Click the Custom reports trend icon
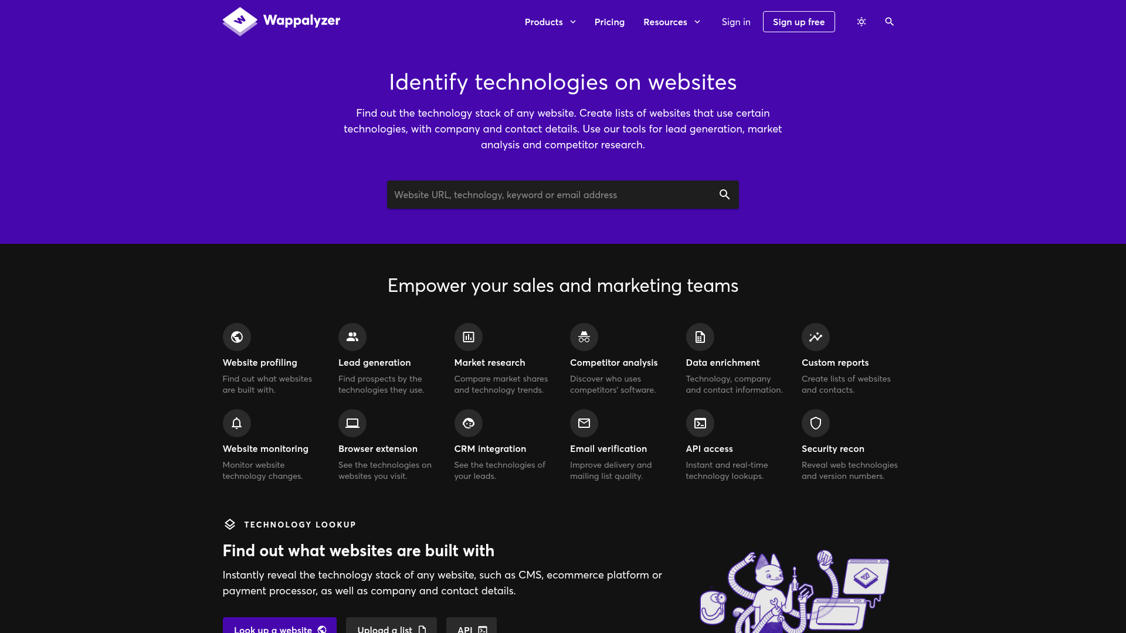Viewport: 1126px width, 633px height. coord(816,337)
